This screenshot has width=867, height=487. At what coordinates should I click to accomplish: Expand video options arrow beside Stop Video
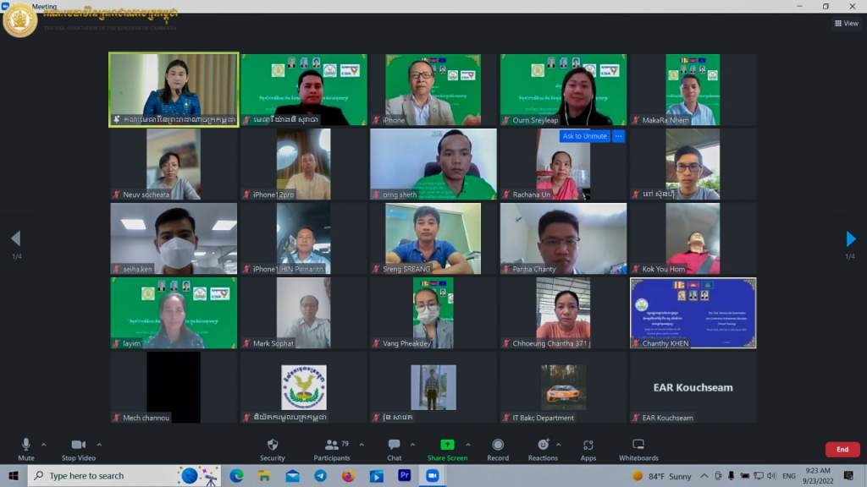pos(99,444)
